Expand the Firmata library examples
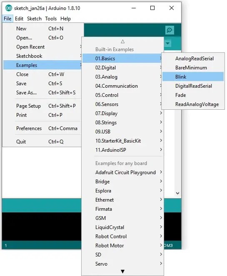The height and width of the screenshot is (276, 227). [122, 209]
